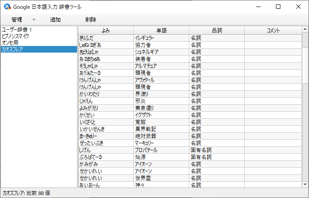This screenshot has width=309, height=198.
Task: Minimize the 辞書ツール window
Action: pyautogui.click(x=258, y=7)
